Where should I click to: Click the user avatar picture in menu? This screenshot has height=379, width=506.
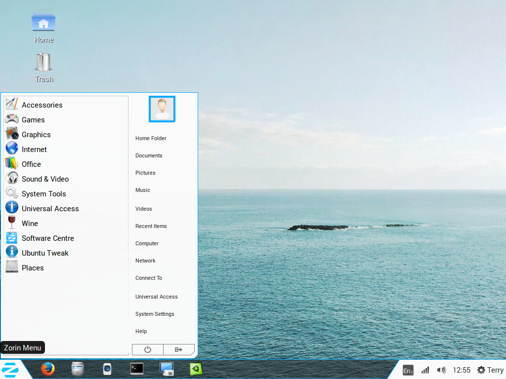point(162,109)
